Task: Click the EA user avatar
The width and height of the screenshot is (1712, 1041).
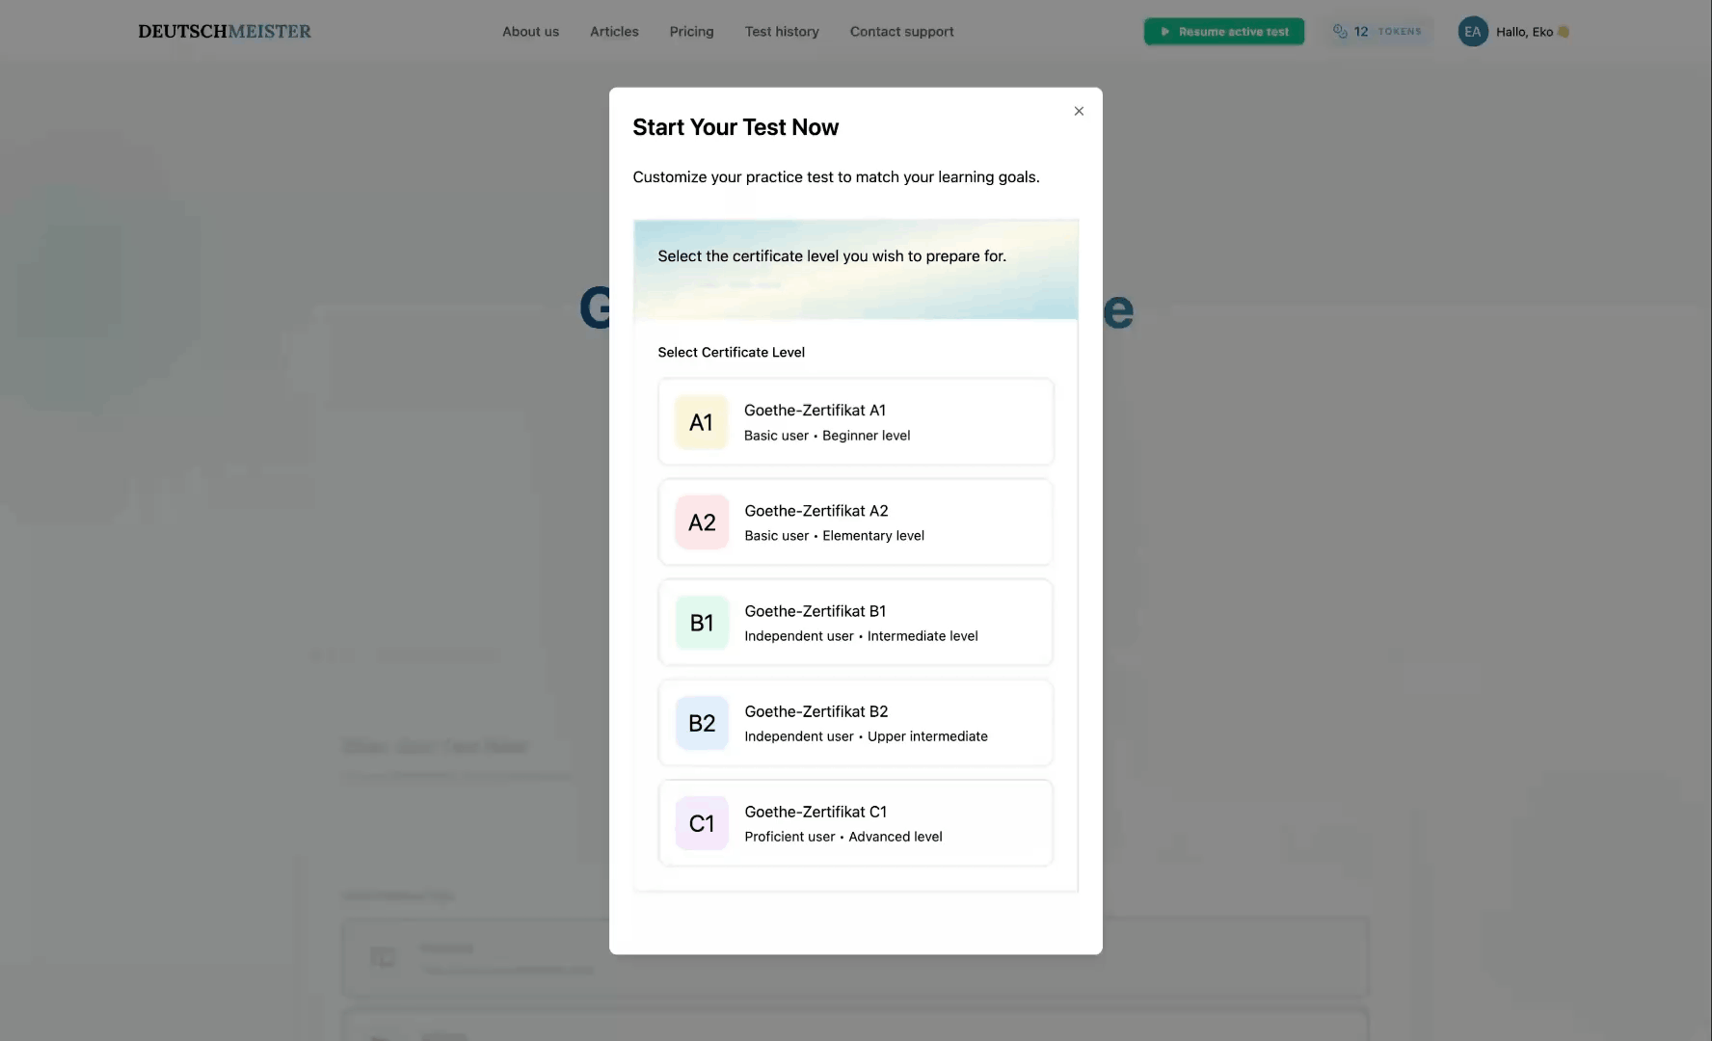Action: coord(1473,32)
